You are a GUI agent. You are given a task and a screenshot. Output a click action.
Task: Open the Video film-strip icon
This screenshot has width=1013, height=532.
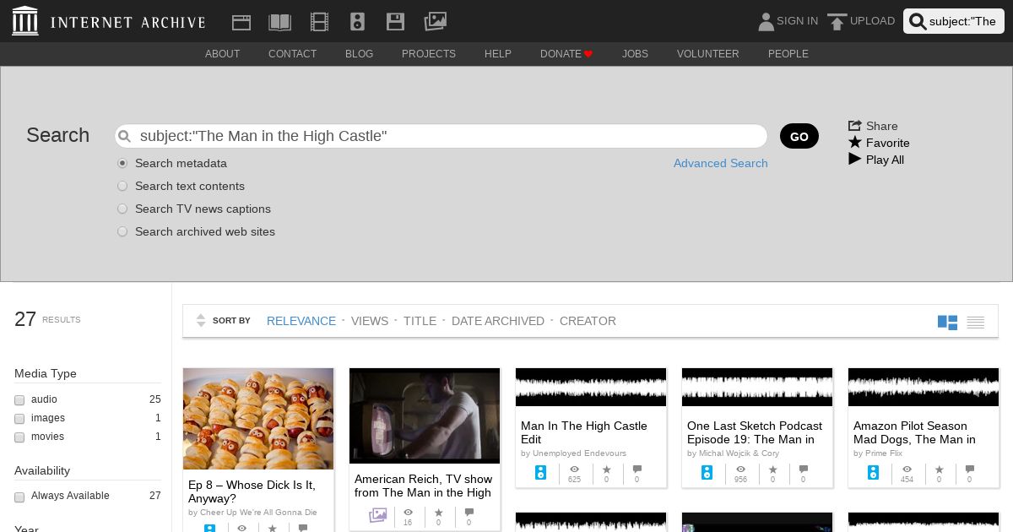click(x=319, y=22)
